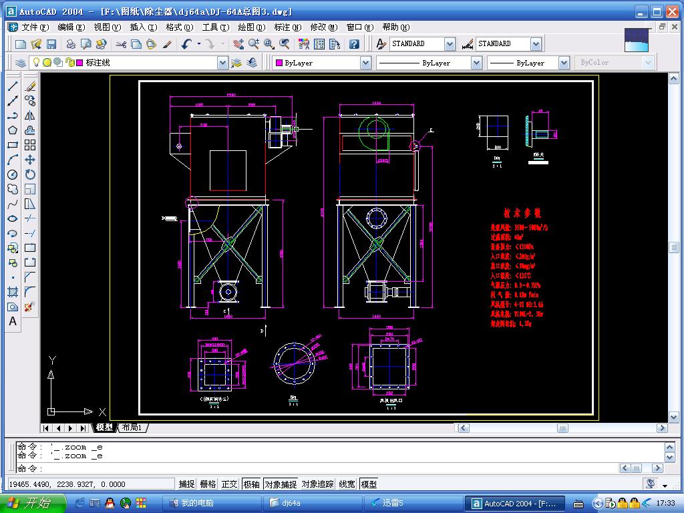Toggle 捕捉 snap mode in status bar
684x513 pixels.
[x=187, y=484]
